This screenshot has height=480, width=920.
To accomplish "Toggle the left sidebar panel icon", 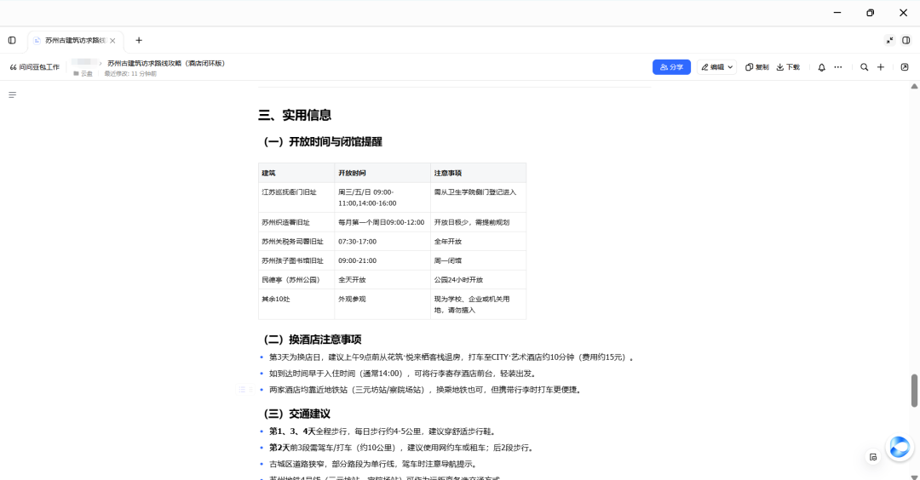I will (12, 41).
